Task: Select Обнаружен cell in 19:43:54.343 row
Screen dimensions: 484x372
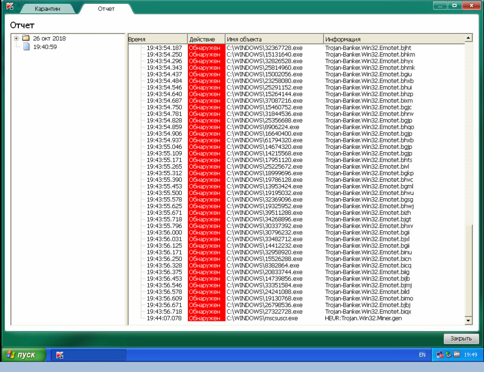Action: point(206,68)
